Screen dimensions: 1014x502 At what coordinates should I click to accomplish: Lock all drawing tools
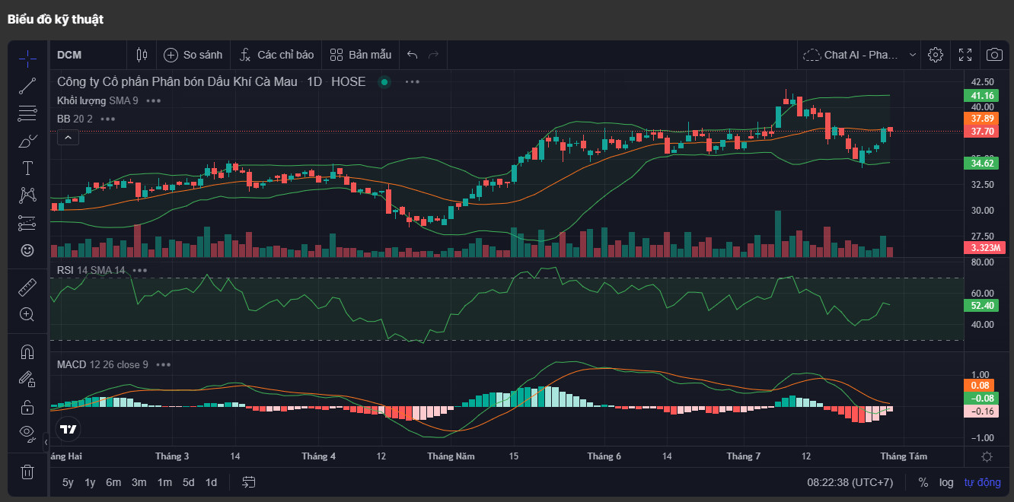(x=27, y=406)
